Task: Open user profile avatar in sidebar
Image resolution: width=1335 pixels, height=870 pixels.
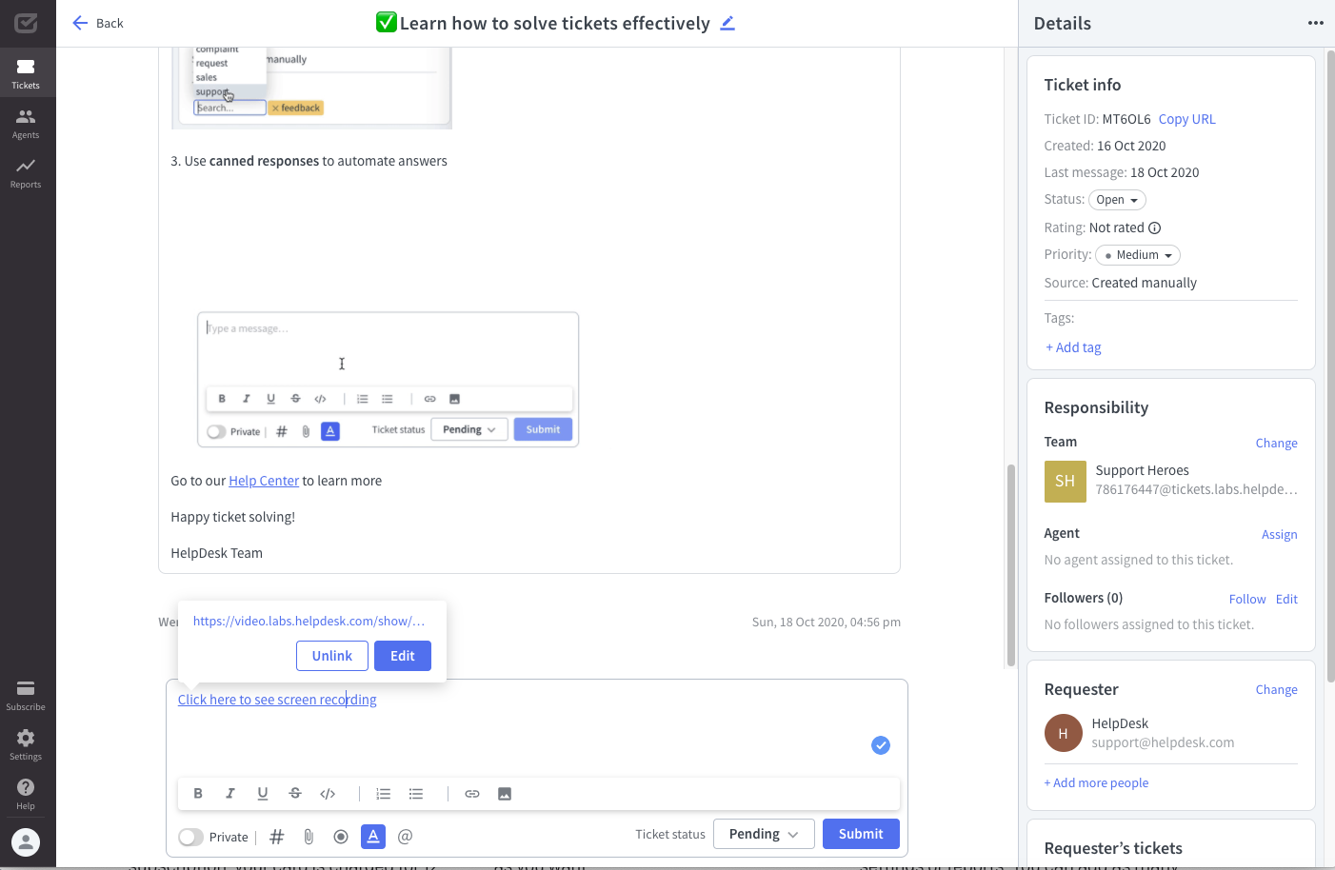Action: [26, 842]
